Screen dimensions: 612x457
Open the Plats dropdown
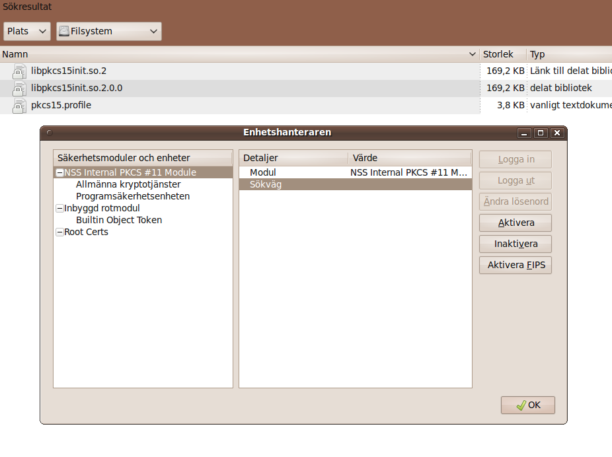pos(27,31)
